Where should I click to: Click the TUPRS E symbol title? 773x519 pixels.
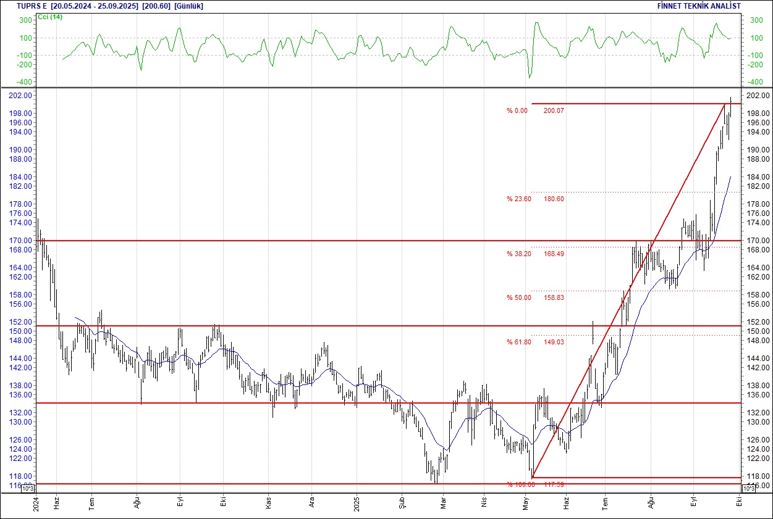32,6
